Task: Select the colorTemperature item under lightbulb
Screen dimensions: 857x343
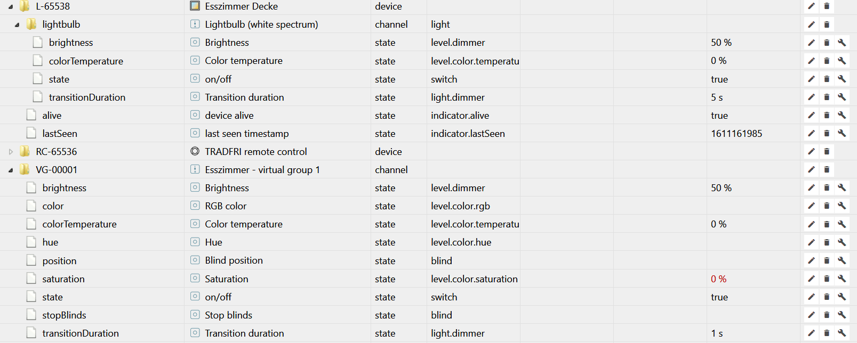Action: click(x=85, y=61)
